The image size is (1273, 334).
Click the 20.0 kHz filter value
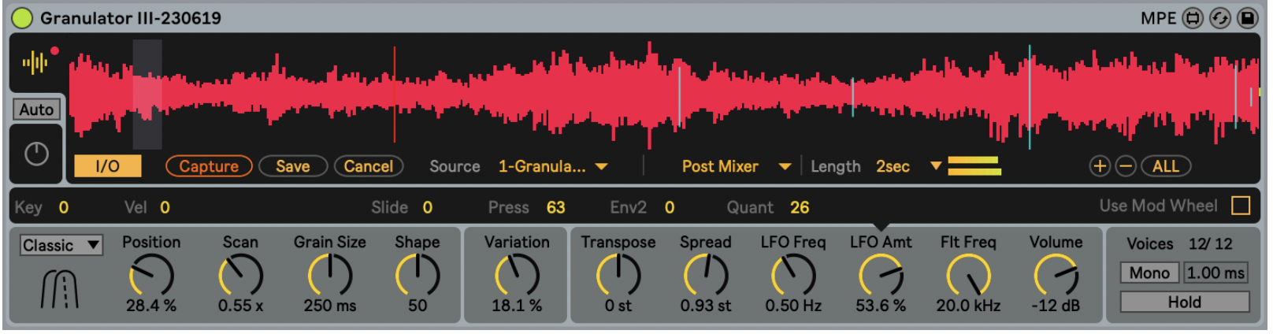point(968,305)
